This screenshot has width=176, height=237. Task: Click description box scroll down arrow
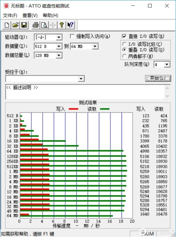coord(167,96)
